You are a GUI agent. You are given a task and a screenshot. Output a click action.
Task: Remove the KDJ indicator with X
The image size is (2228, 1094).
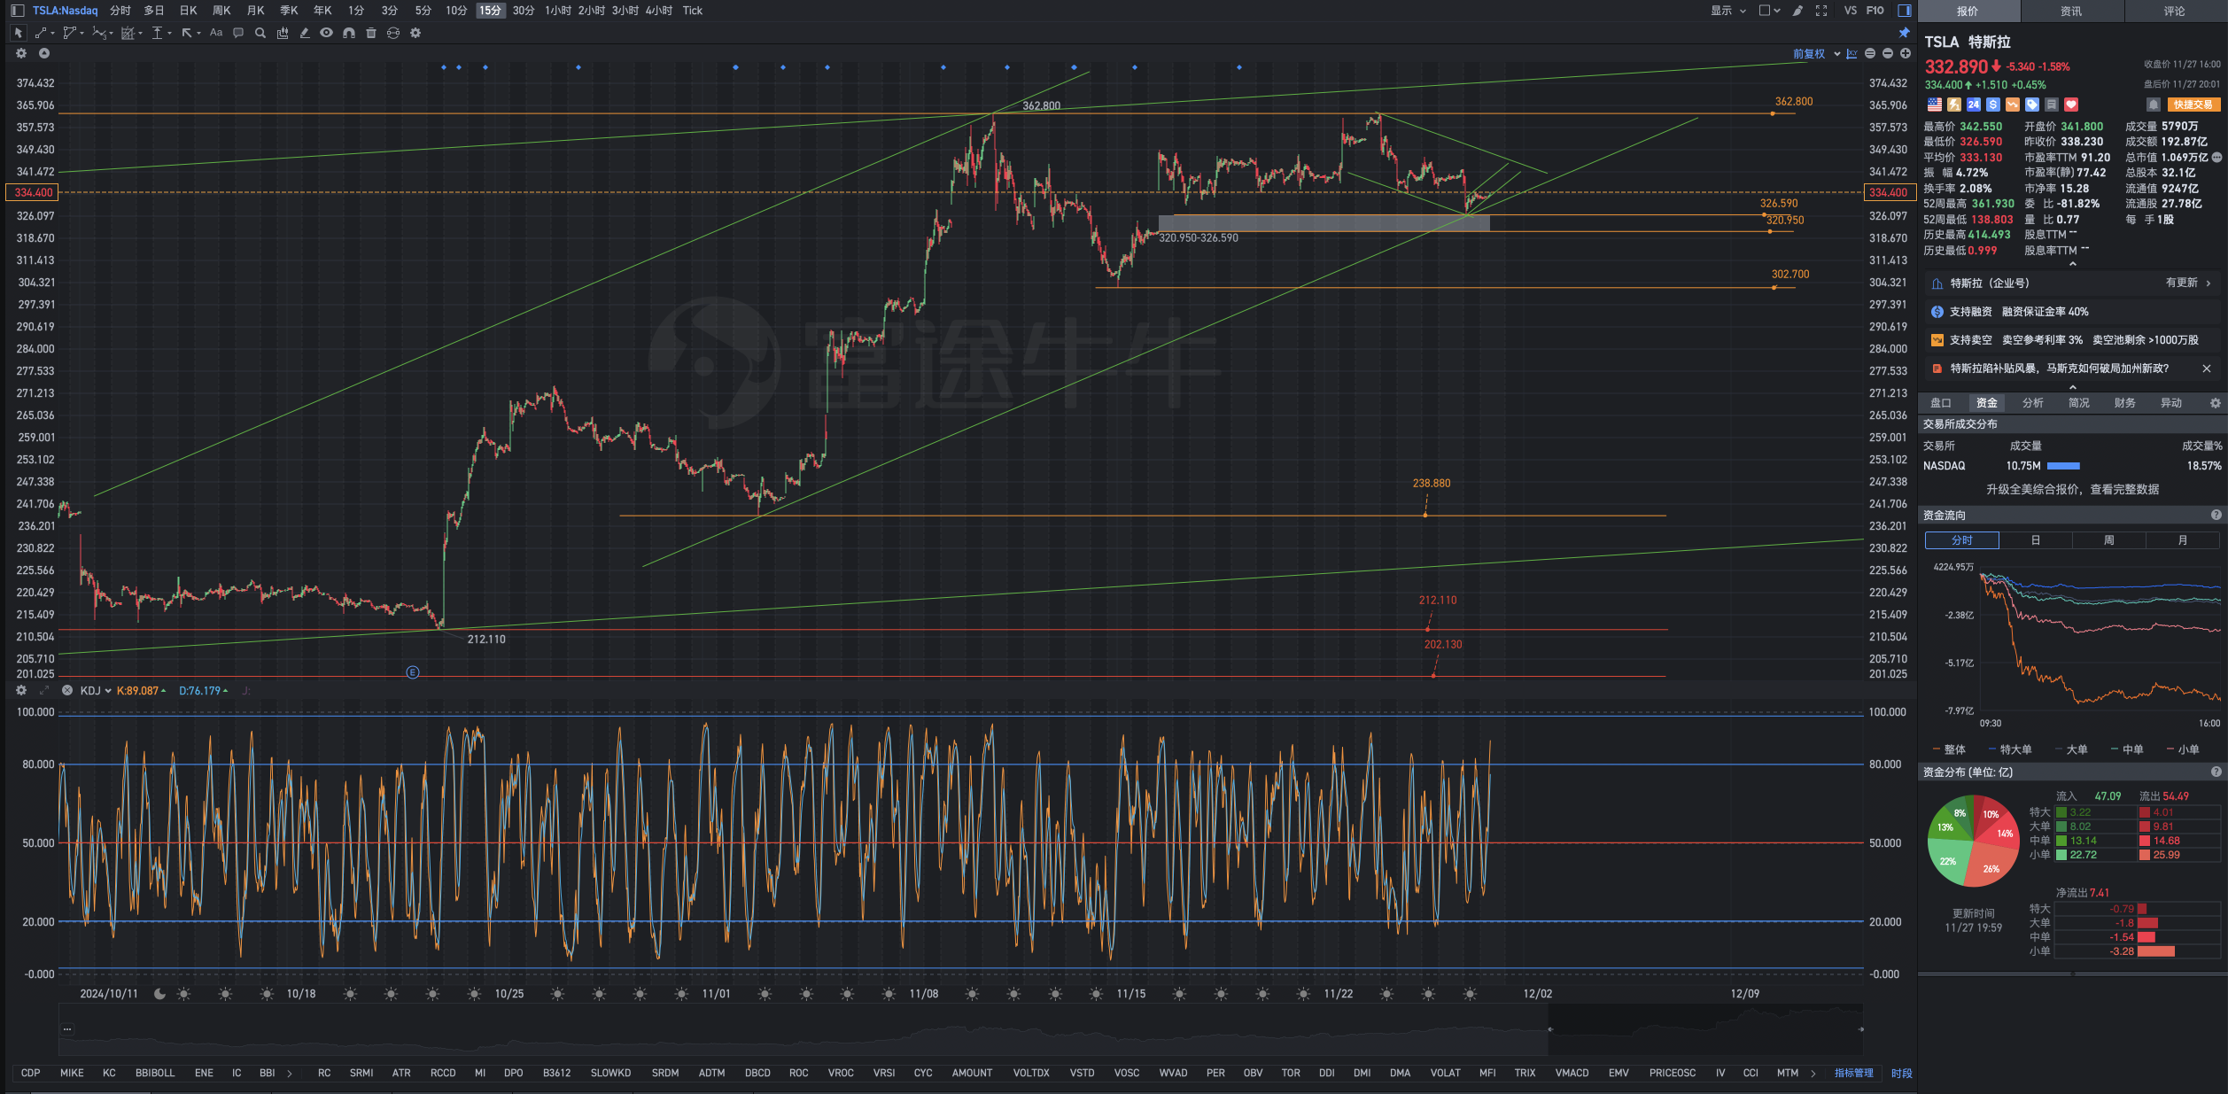click(x=66, y=690)
